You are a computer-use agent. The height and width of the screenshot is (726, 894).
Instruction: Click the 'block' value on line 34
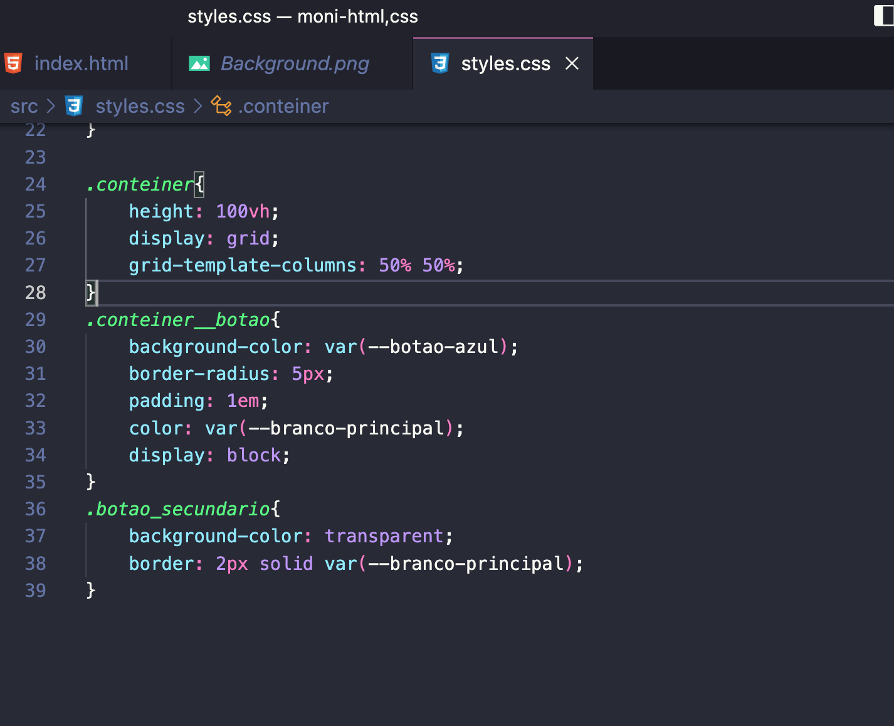(x=254, y=455)
